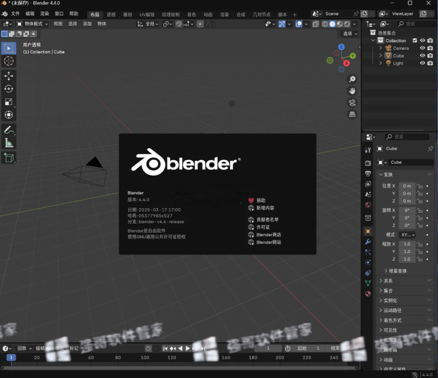The height and width of the screenshot is (378, 438).
Task: Select the Measure tool
Action: (9, 143)
